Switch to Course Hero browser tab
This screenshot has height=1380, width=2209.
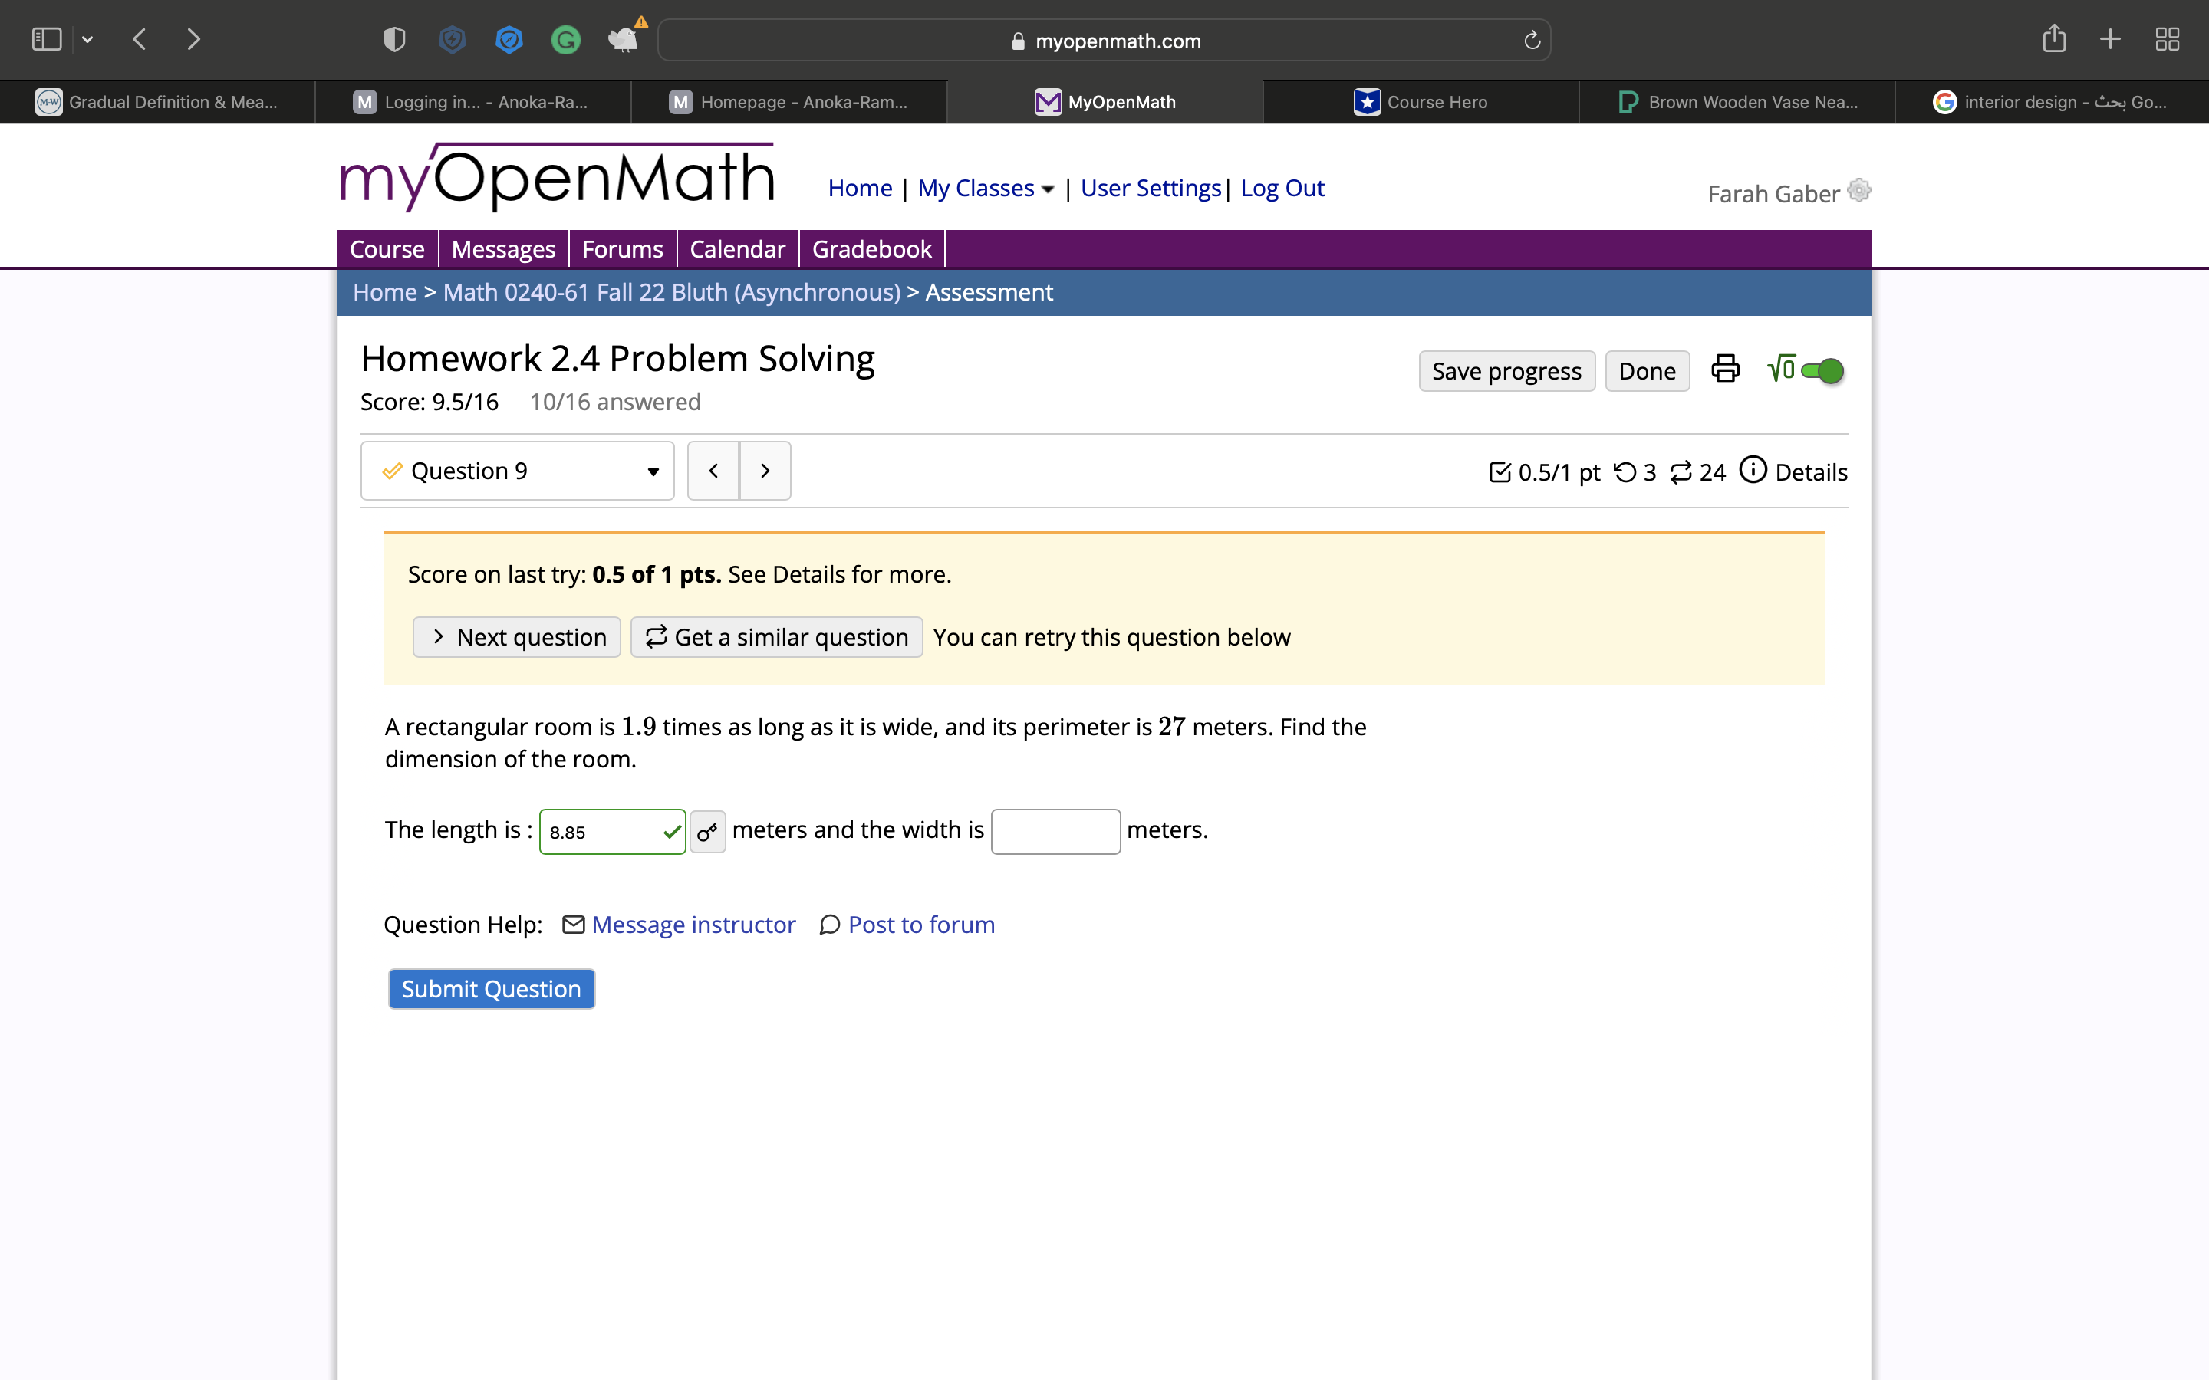click(x=1421, y=102)
